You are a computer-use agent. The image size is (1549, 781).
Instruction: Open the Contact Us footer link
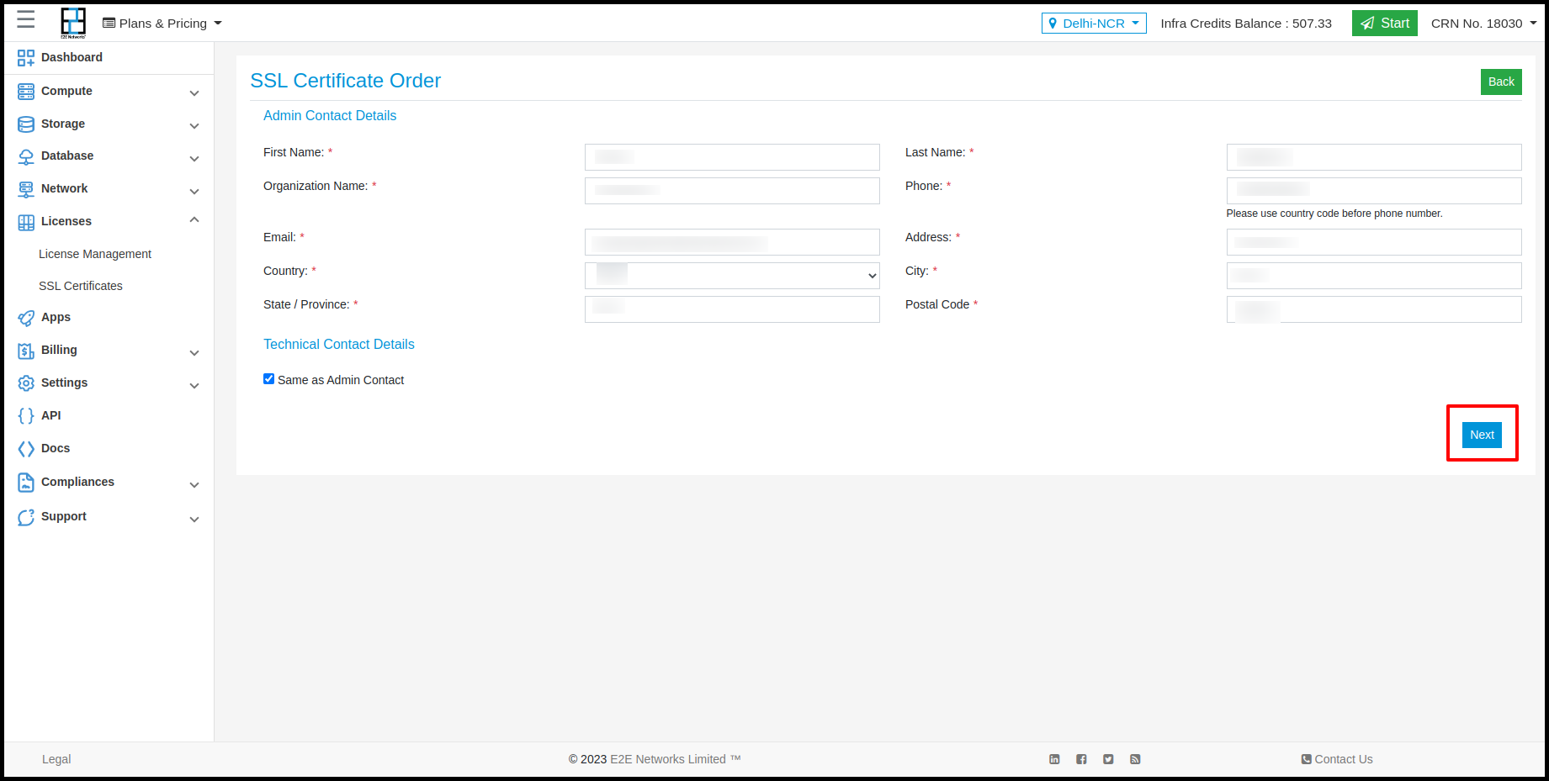[x=1337, y=759]
